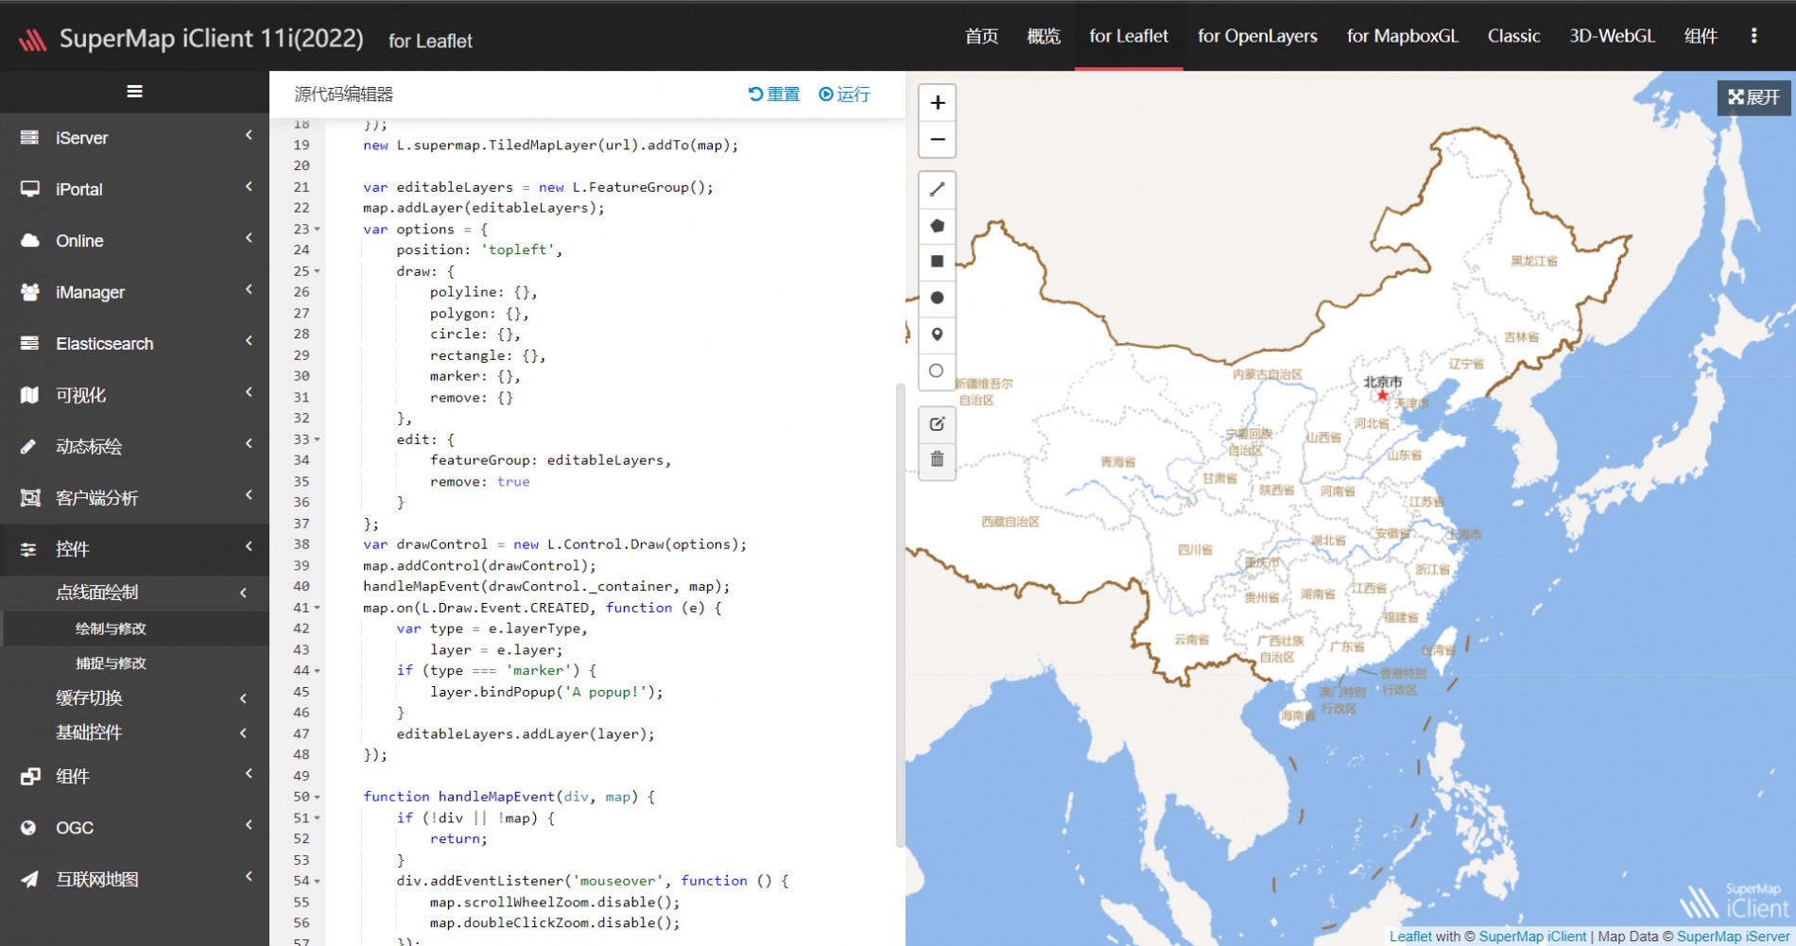Viewport: 1796px width, 946px height.
Task: Switch to for Leaflet tab
Action: [x=1129, y=36]
